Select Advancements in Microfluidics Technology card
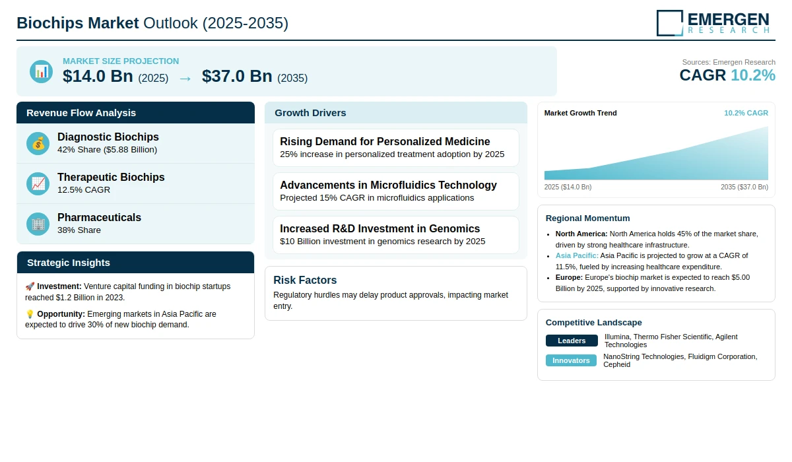The width and height of the screenshot is (792, 462). (x=396, y=191)
